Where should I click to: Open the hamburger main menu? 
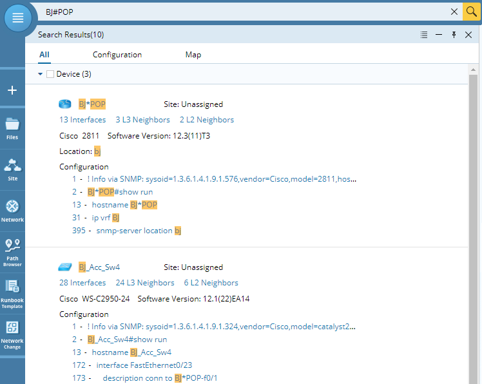coord(18,17)
